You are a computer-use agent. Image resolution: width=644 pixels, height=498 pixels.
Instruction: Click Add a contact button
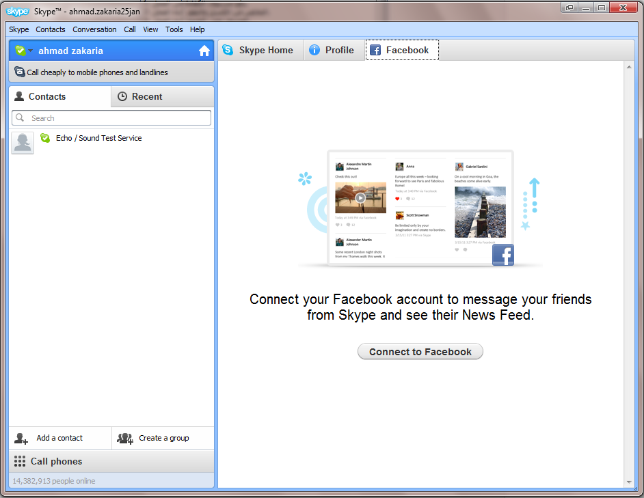click(60, 438)
